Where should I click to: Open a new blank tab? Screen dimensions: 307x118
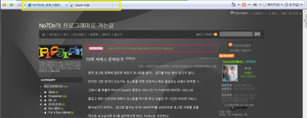click(x=116, y=5)
